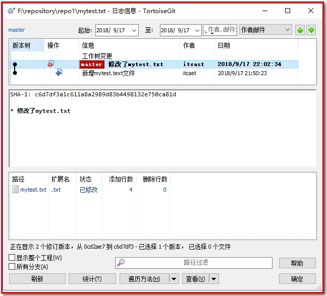Close the TortoiseGit log window
327x296 pixels.
click(311, 11)
